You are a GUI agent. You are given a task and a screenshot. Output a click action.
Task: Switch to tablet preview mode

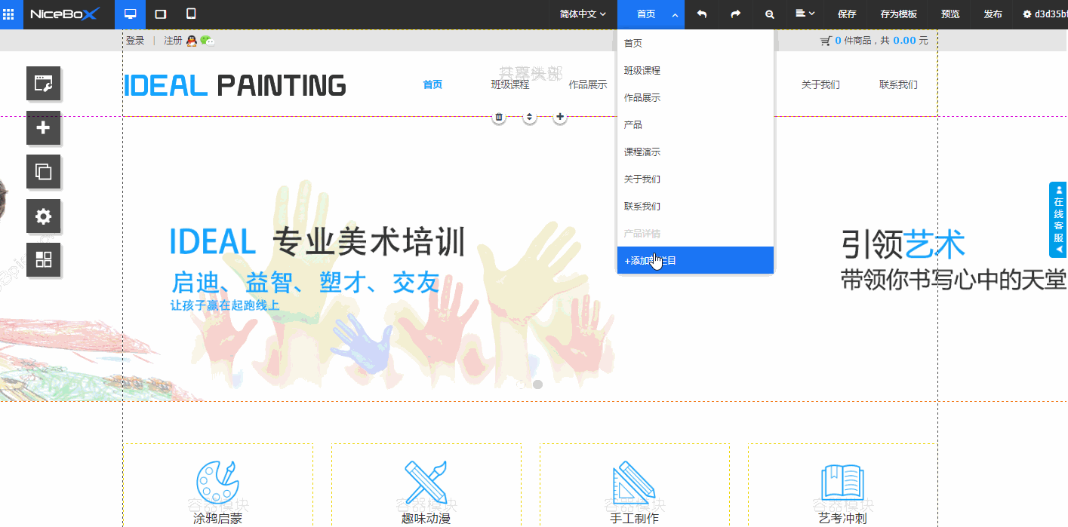[160, 14]
